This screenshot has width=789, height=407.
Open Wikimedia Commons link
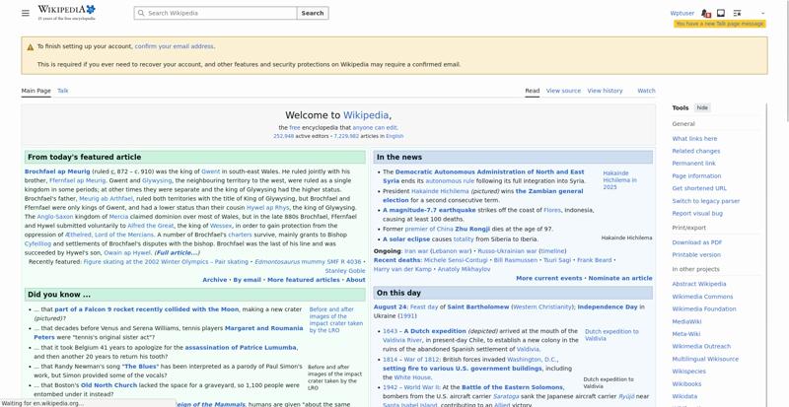coord(702,297)
